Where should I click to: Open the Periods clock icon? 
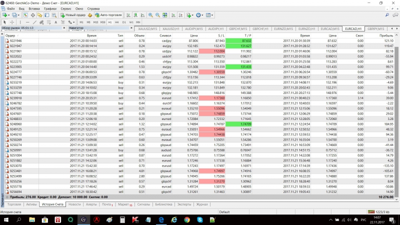198,15
